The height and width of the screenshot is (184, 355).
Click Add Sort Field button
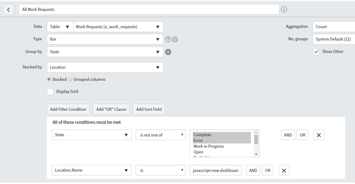point(149,109)
